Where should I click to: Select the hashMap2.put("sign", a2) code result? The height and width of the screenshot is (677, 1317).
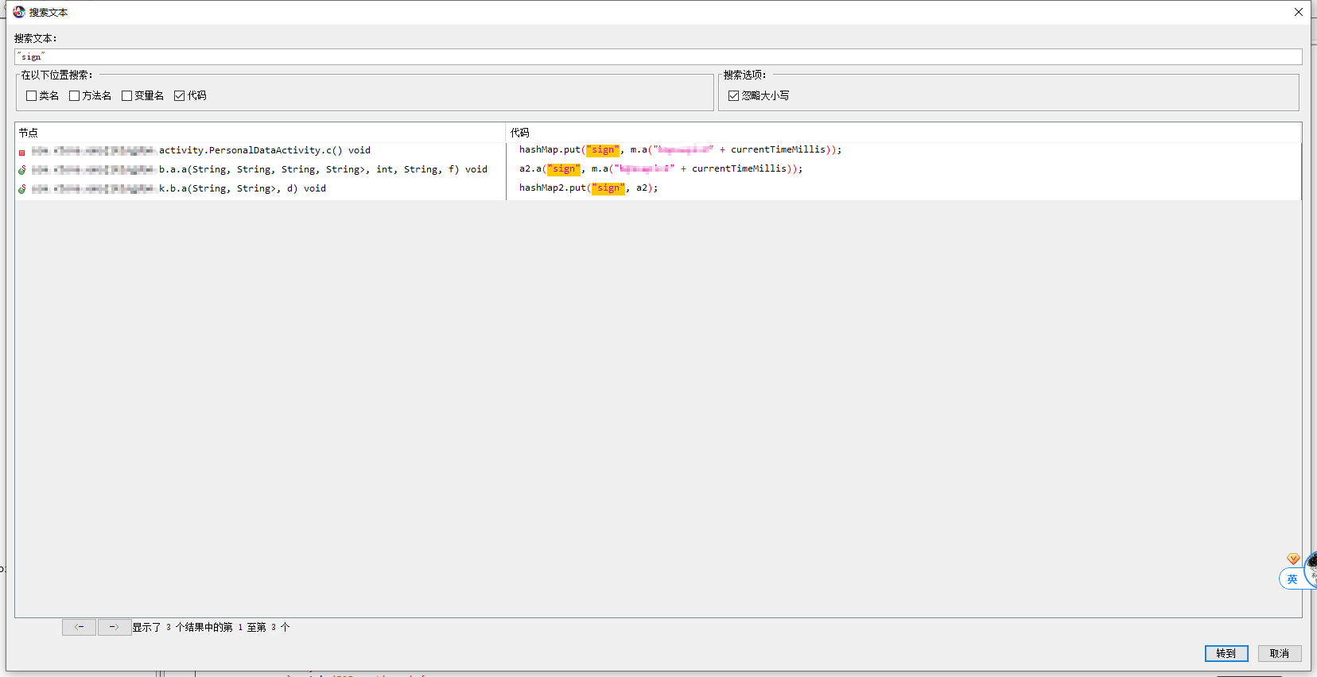tap(589, 188)
